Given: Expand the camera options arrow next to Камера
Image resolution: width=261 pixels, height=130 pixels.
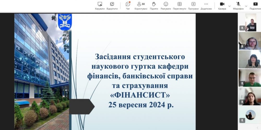Looking at the screenshot, I should pyautogui.click(x=230, y=6).
